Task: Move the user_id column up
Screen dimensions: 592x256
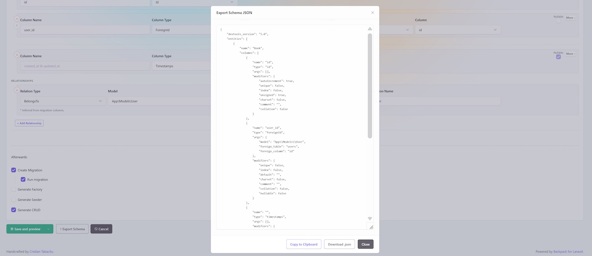Action: [x=17, y=26]
